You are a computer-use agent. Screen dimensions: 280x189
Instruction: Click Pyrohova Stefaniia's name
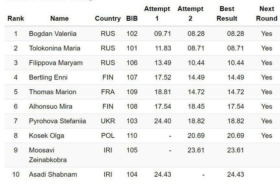[x=57, y=121]
